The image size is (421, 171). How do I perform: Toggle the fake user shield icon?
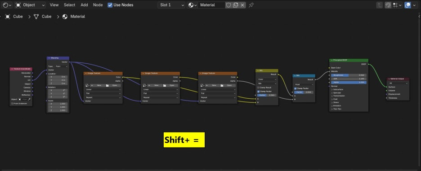228,5
